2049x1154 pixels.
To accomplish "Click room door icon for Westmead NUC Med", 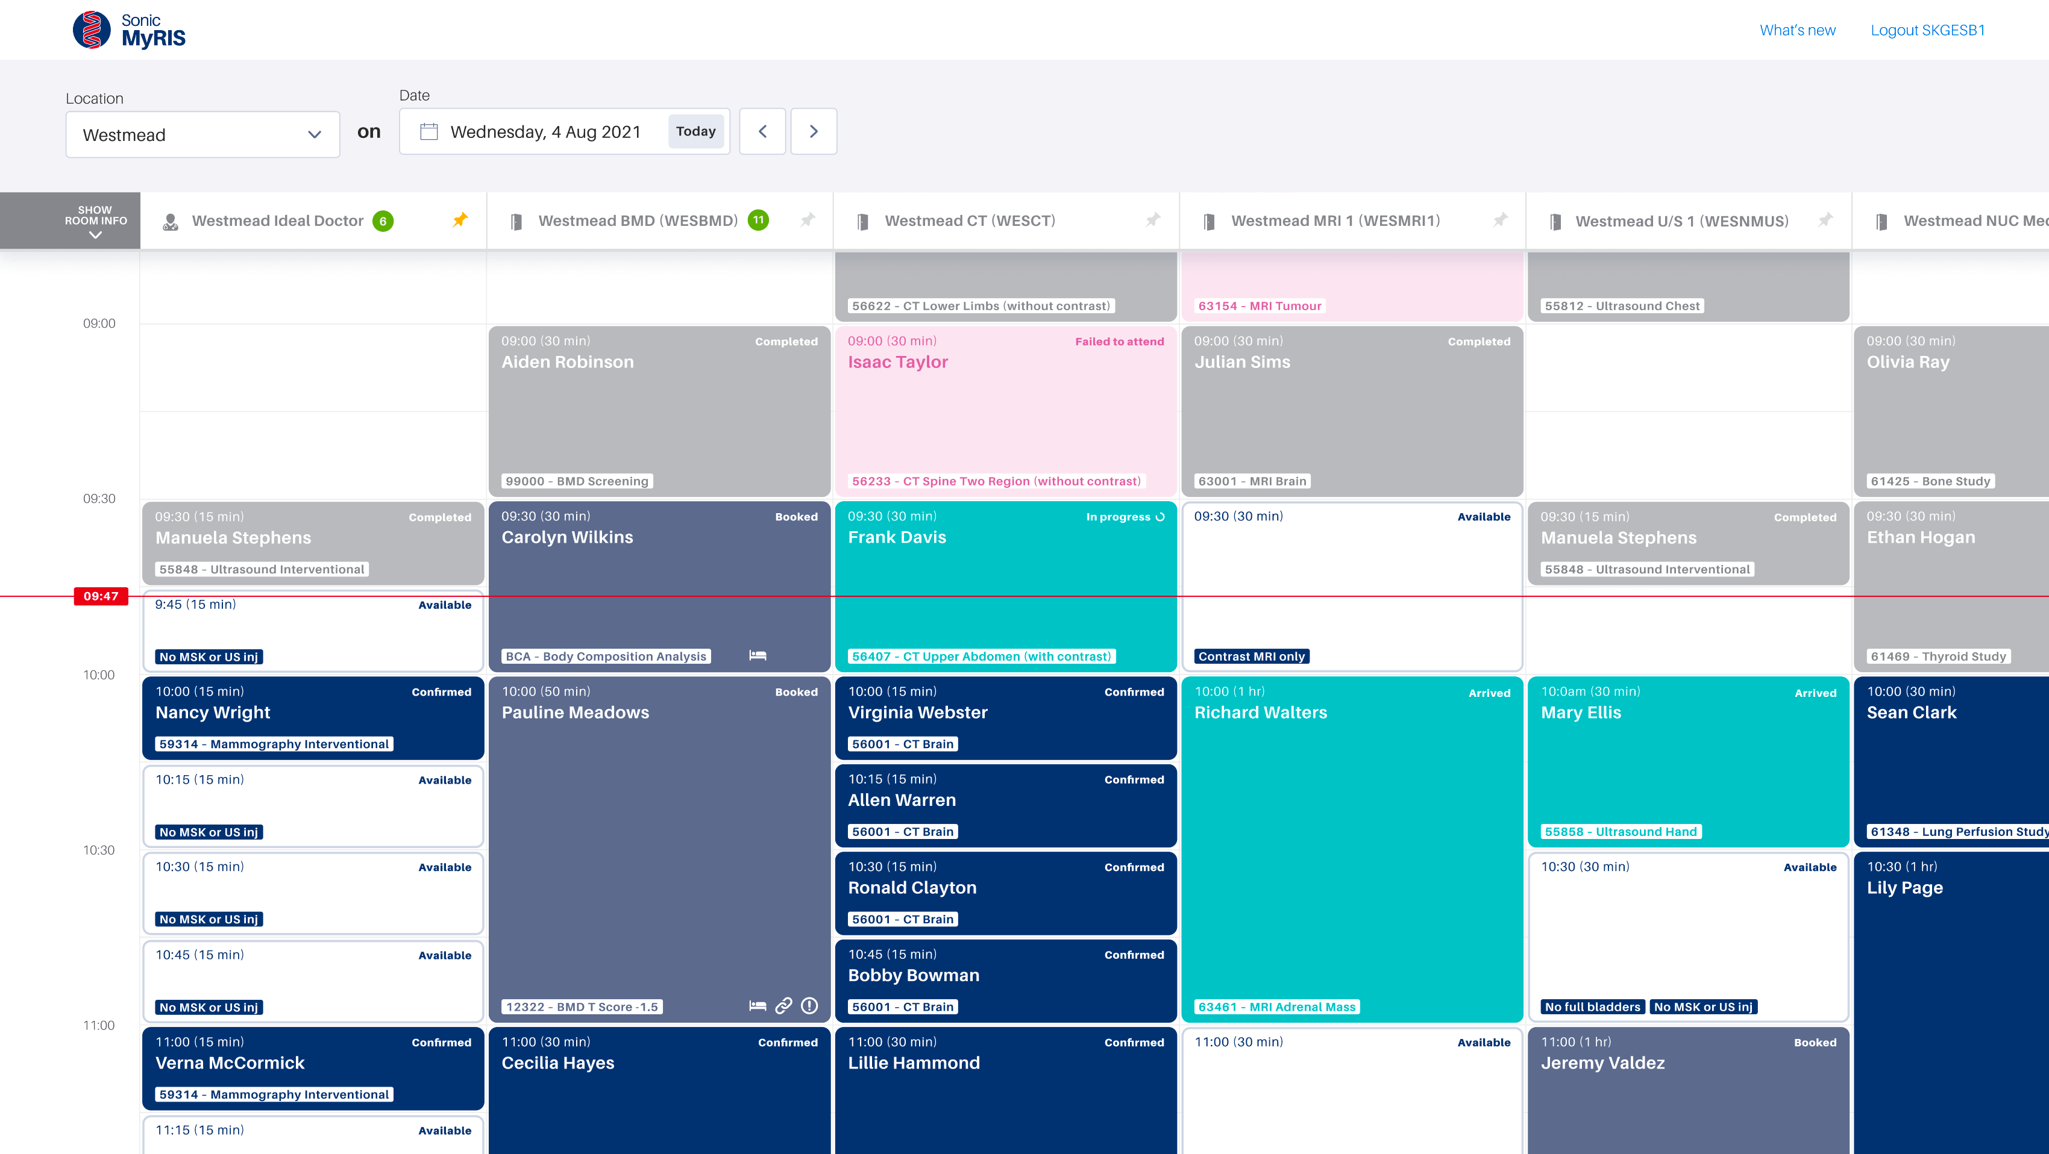I will [1881, 222].
